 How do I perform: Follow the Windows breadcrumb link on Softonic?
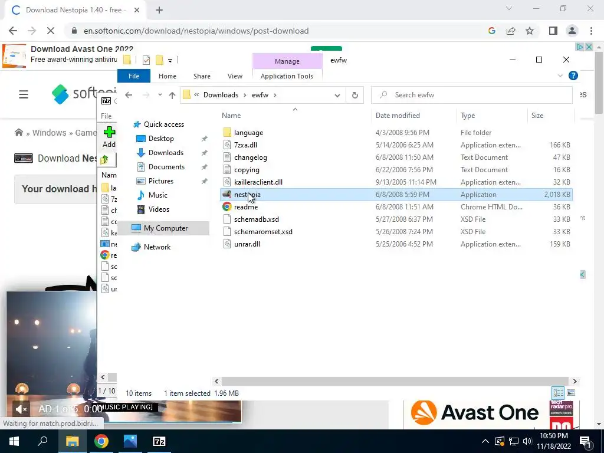click(49, 133)
